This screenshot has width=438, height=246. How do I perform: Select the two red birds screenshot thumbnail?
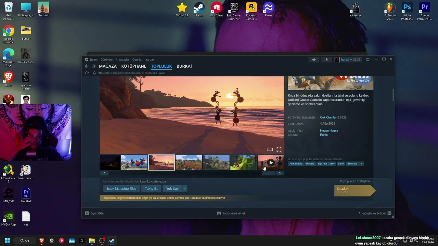click(x=134, y=163)
